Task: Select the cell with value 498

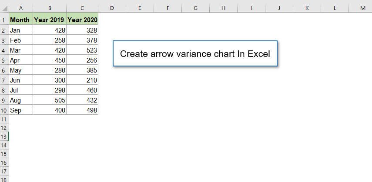Action: 82,110
